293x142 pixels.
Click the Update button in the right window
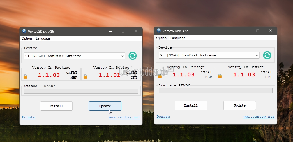tap(239, 105)
